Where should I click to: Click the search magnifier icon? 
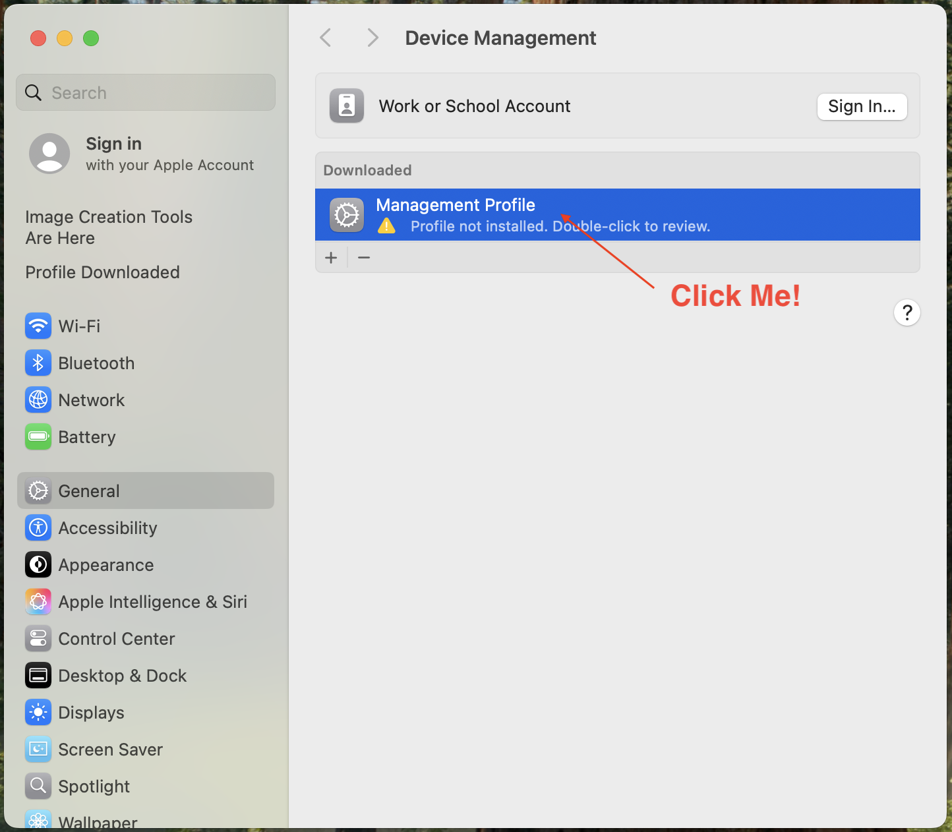(33, 92)
